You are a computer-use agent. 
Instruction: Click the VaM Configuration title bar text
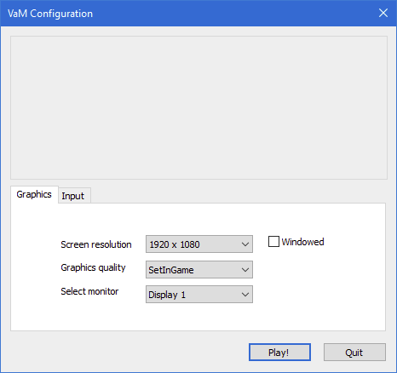click(x=50, y=14)
